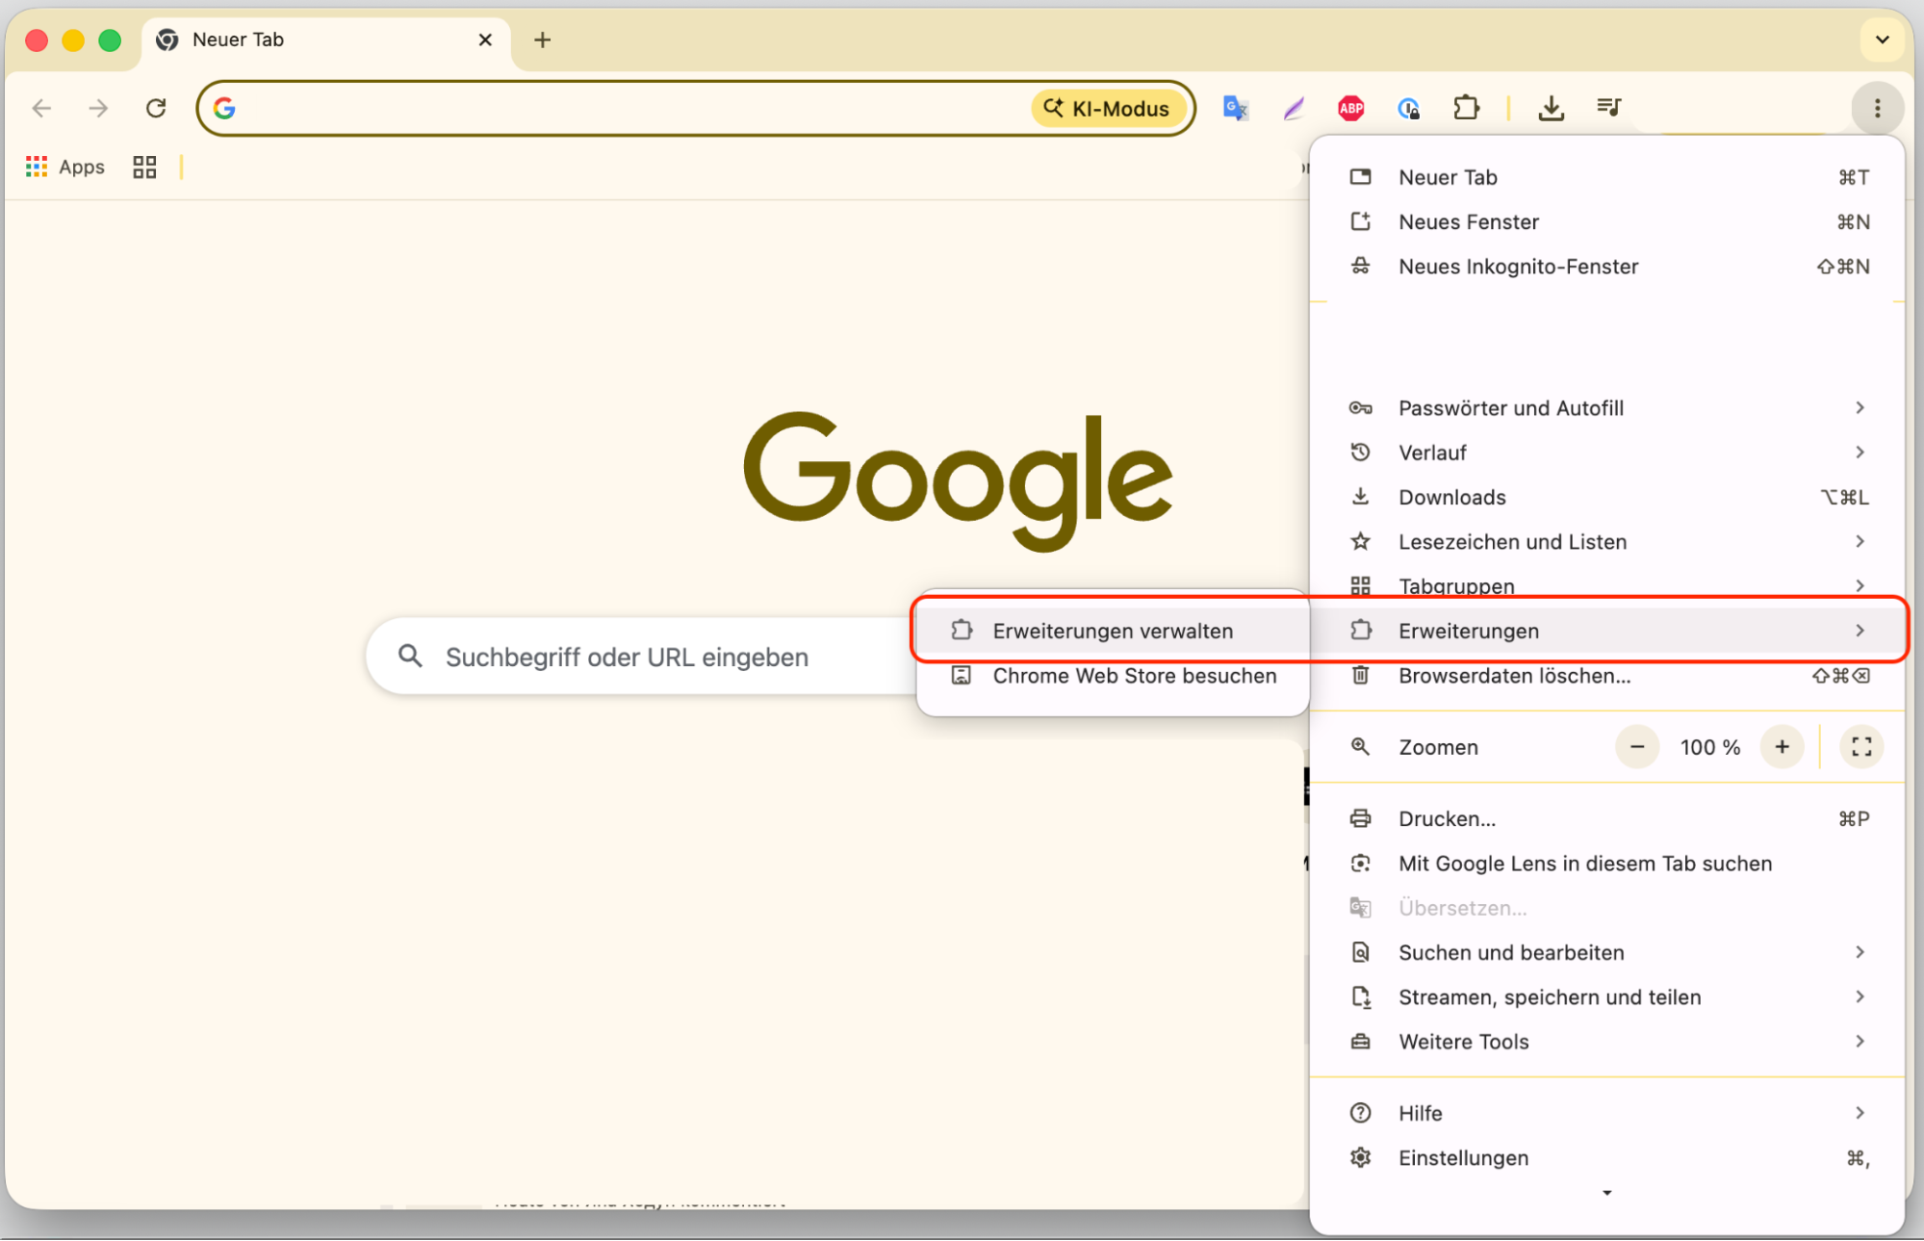Click the purple pen extension icon
The height and width of the screenshot is (1241, 1924).
(x=1294, y=108)
